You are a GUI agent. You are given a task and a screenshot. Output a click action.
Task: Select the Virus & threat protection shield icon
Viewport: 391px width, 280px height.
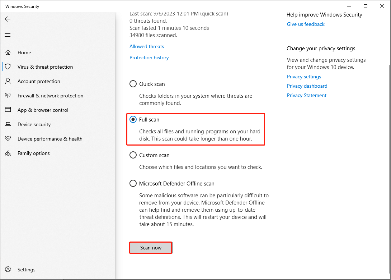(8, 67)
